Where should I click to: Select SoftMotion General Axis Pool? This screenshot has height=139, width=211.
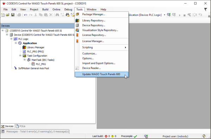point(33,68)
